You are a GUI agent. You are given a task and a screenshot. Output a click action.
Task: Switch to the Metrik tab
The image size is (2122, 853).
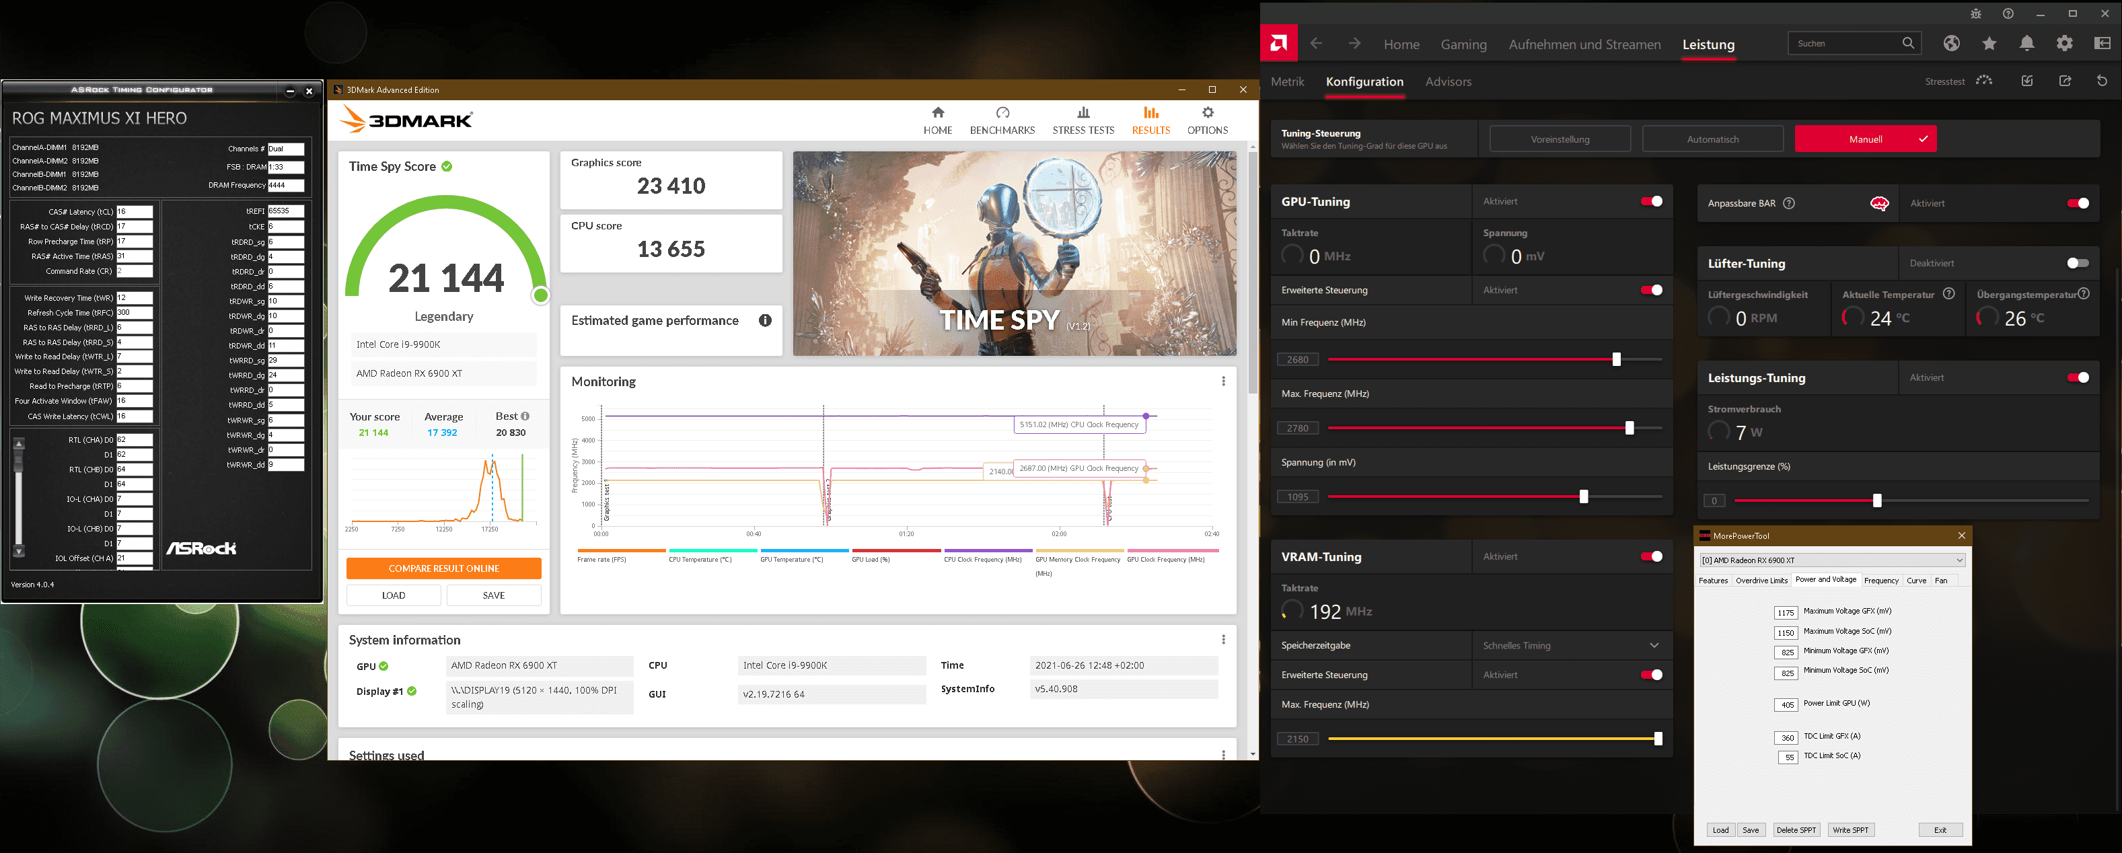click(1288, 81)
